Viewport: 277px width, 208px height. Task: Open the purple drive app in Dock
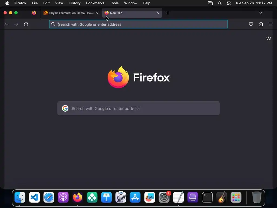(193, 197)
